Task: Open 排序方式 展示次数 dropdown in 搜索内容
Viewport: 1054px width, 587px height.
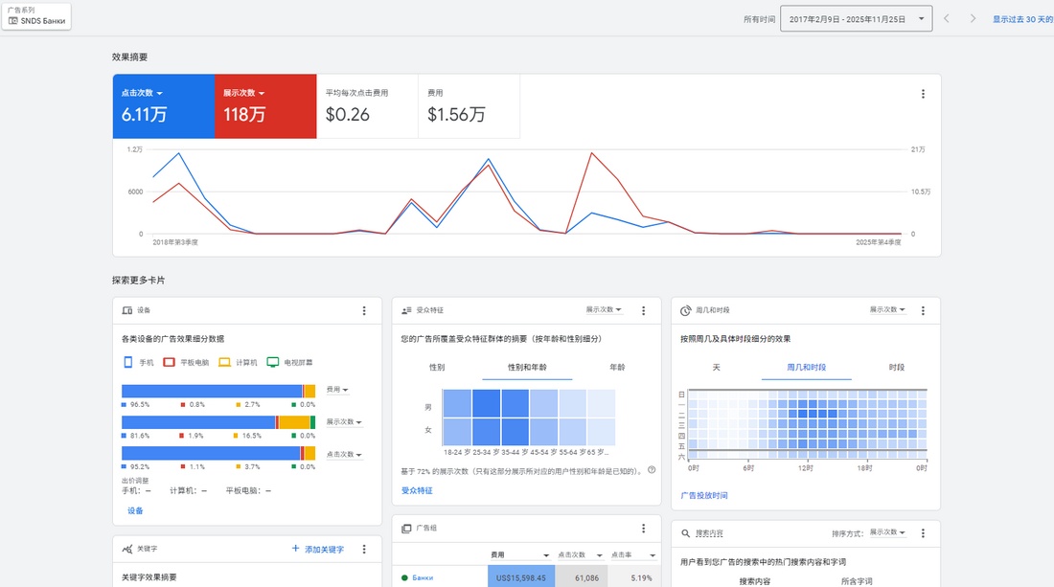Action: coord(886,532)
